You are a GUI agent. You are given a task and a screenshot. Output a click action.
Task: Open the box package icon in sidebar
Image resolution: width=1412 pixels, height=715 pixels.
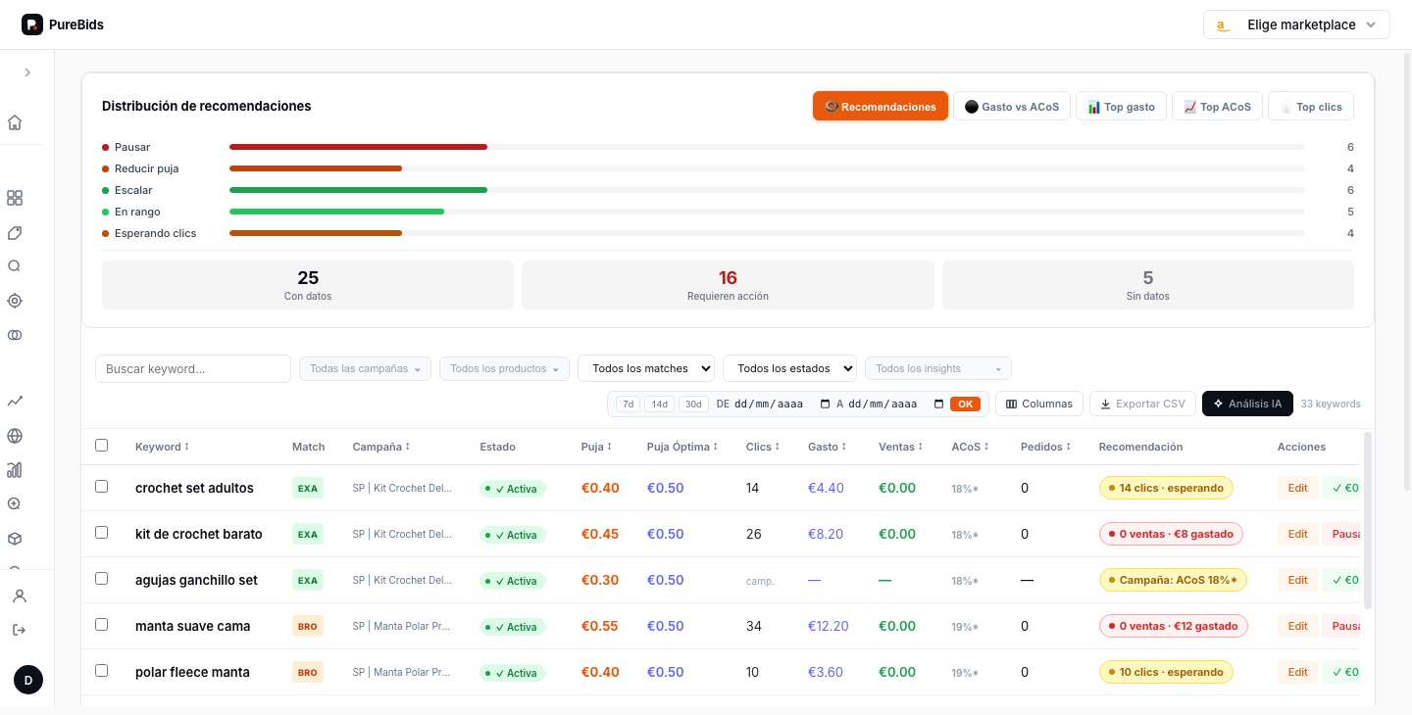point(15,539)
